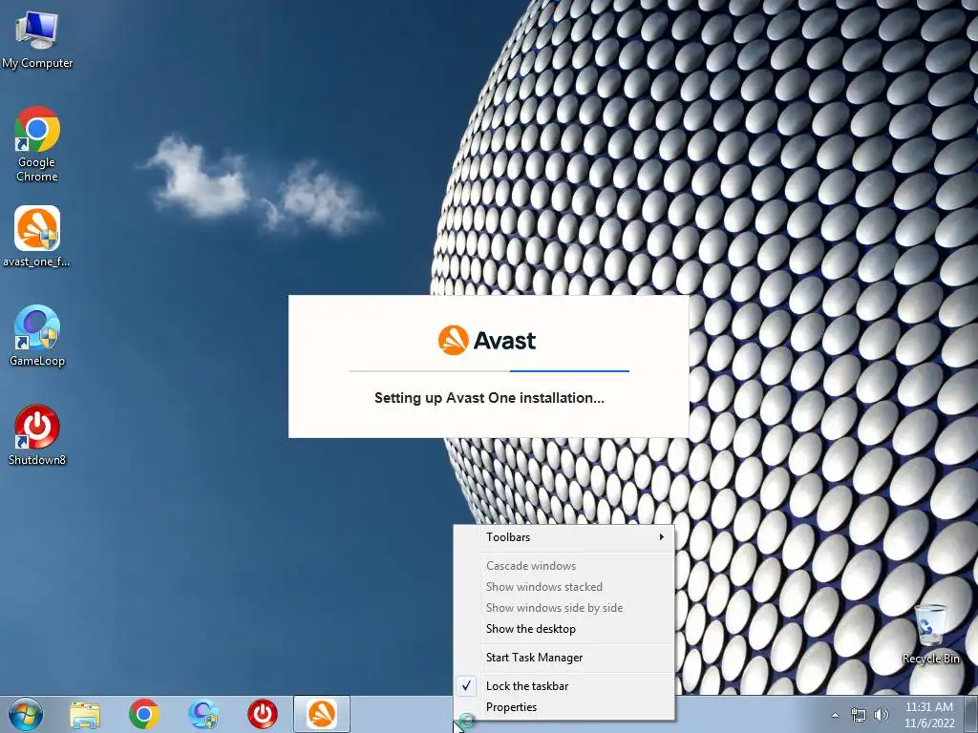Screen dimensions: 978x733
Task: Open GameLoop desktop shortcut
Action: (37, 335)
